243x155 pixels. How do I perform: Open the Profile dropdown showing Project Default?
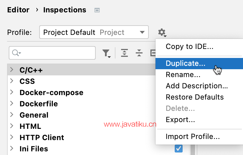(x=94, y=32)
